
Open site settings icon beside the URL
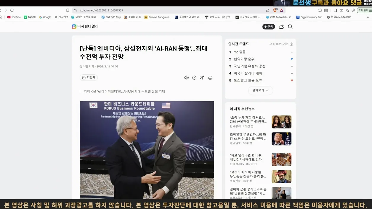tap(76, 10)
